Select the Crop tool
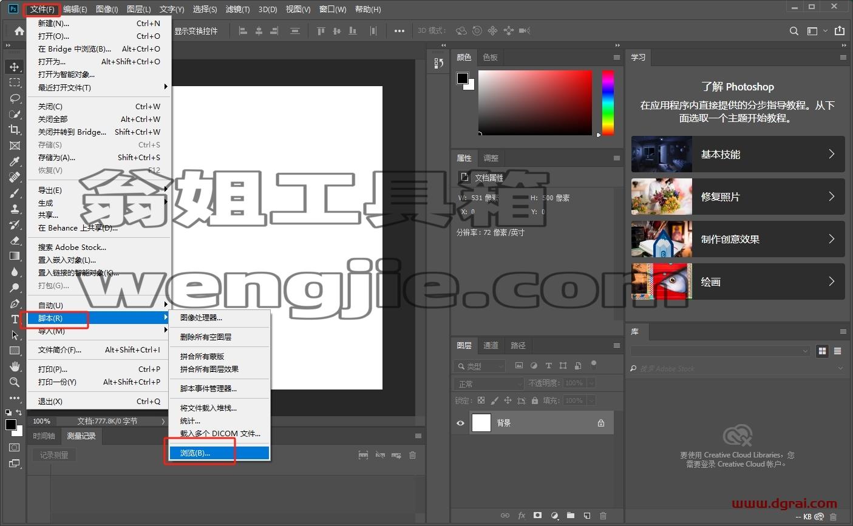The width and height of the screenshot is (853, 526). [x=15, y=130]
